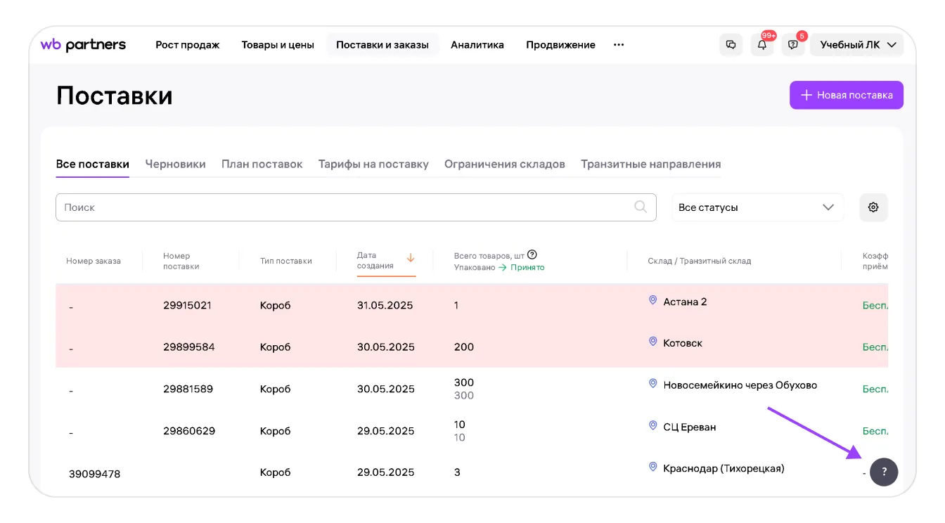Open the Аналитика menu item
945x523 pixels.
tap(477, 45)
